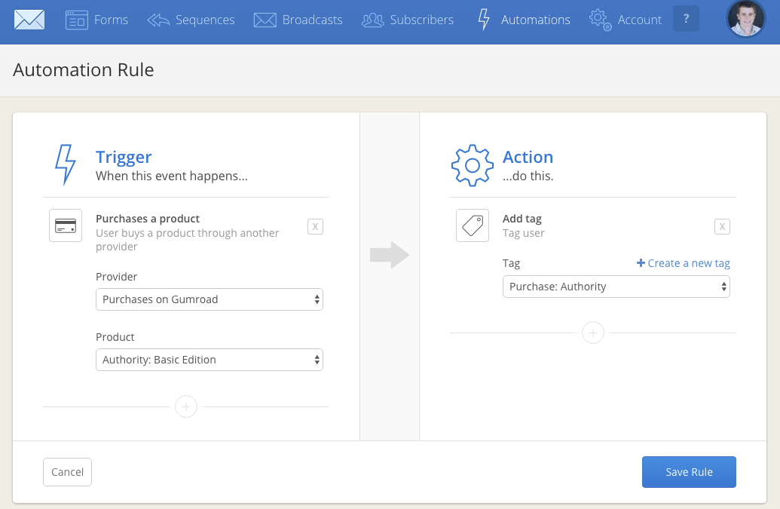The image size is (780, 509).
Task: Open the Provider dropdown
Action: coord(210,299)
